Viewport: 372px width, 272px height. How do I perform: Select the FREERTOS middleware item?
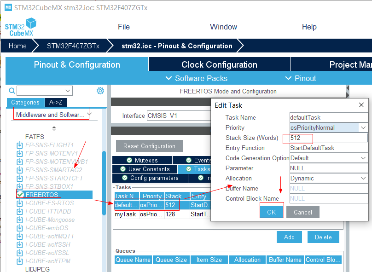click(x=54, y=195)
